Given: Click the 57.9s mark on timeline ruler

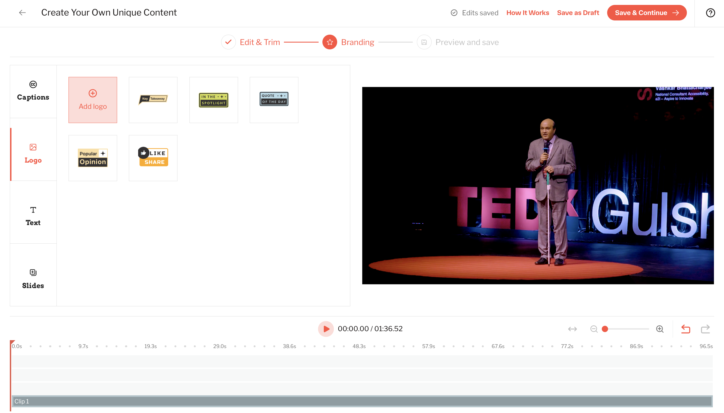Looking at the screenshot, I should tap(429, 346).
